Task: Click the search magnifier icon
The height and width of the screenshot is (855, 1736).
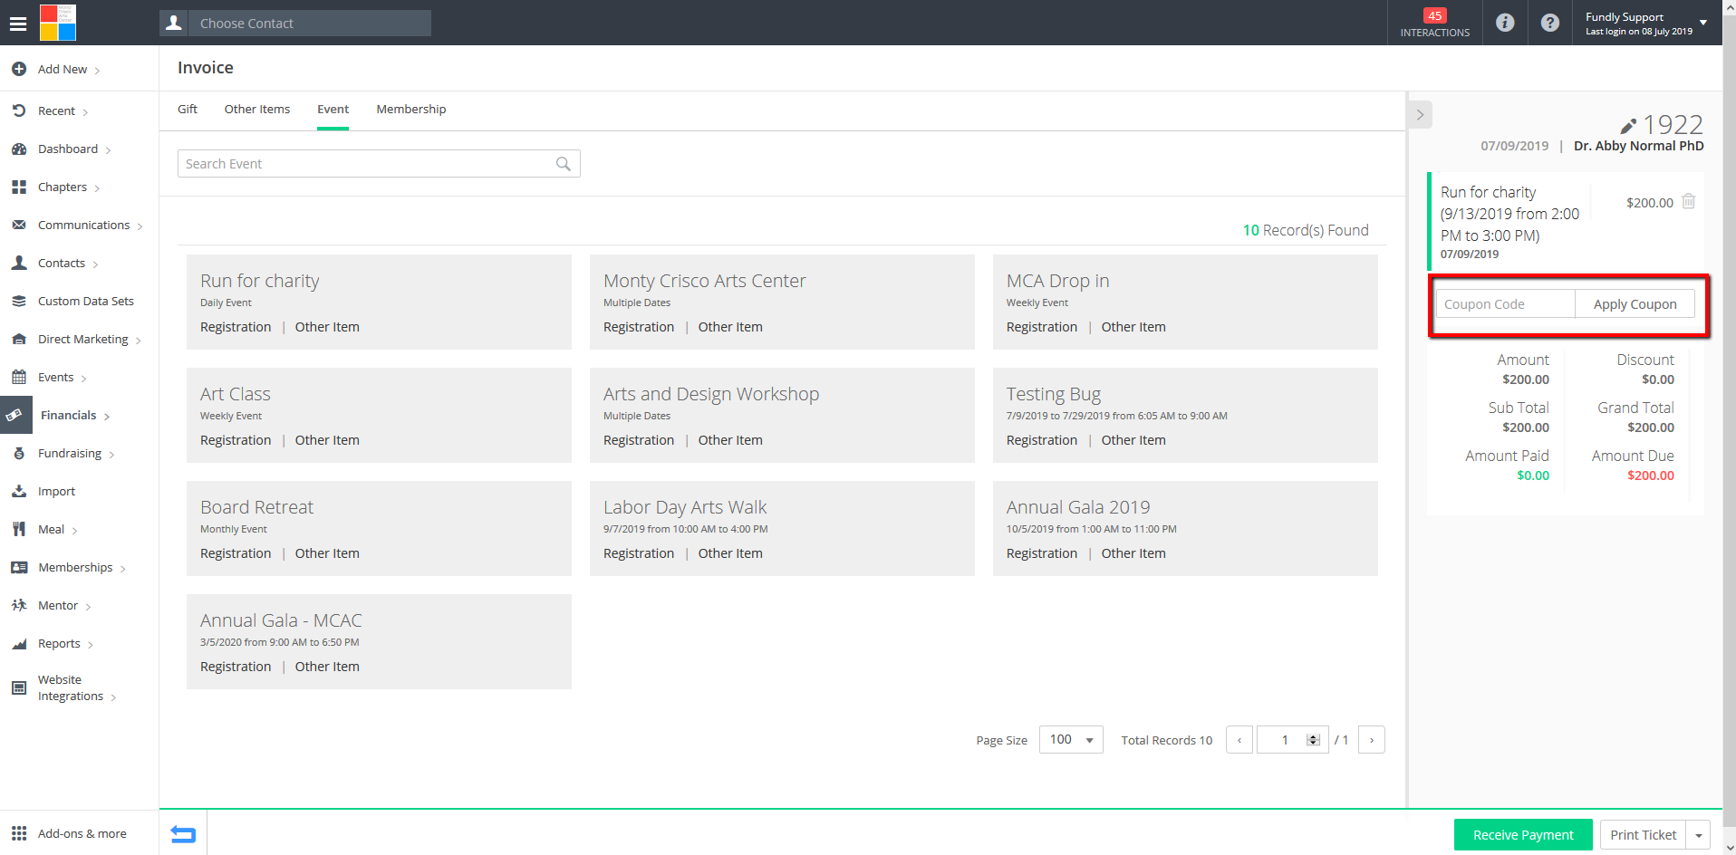Action: (564, 164)
